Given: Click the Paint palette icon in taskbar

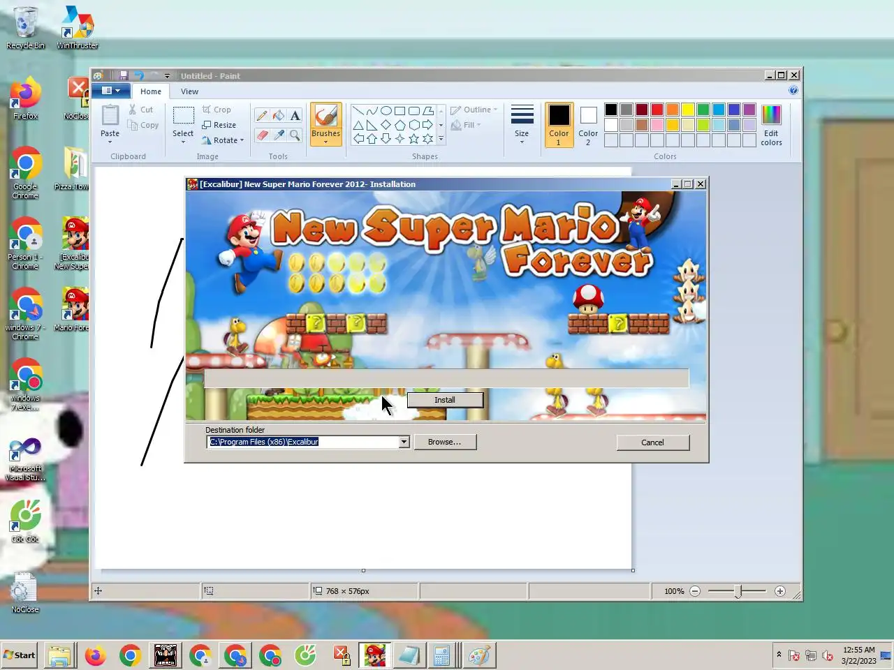Looking at the screenshot, I should tap(479, 655).
